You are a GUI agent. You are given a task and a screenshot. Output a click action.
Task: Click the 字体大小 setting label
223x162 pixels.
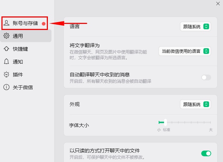tap(79, 125)
